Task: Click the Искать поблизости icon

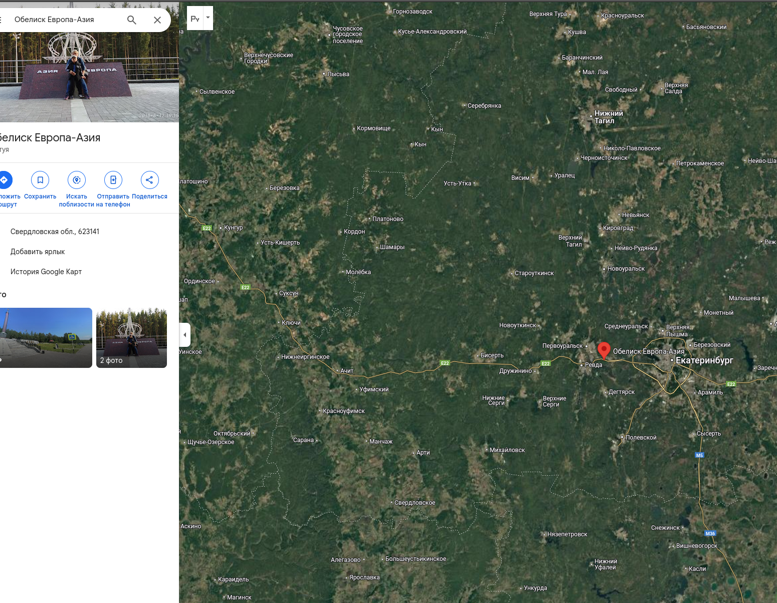Action: [77, 180]
